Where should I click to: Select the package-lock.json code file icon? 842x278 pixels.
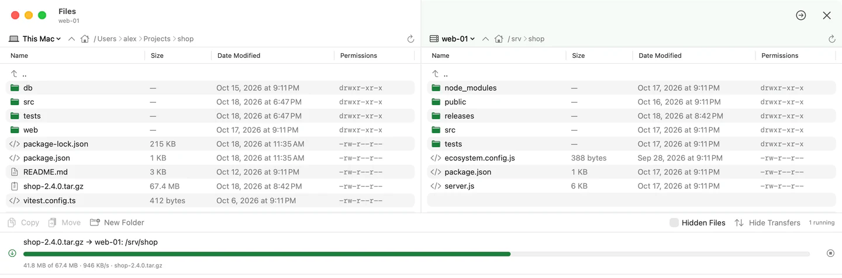pos(15,144)
